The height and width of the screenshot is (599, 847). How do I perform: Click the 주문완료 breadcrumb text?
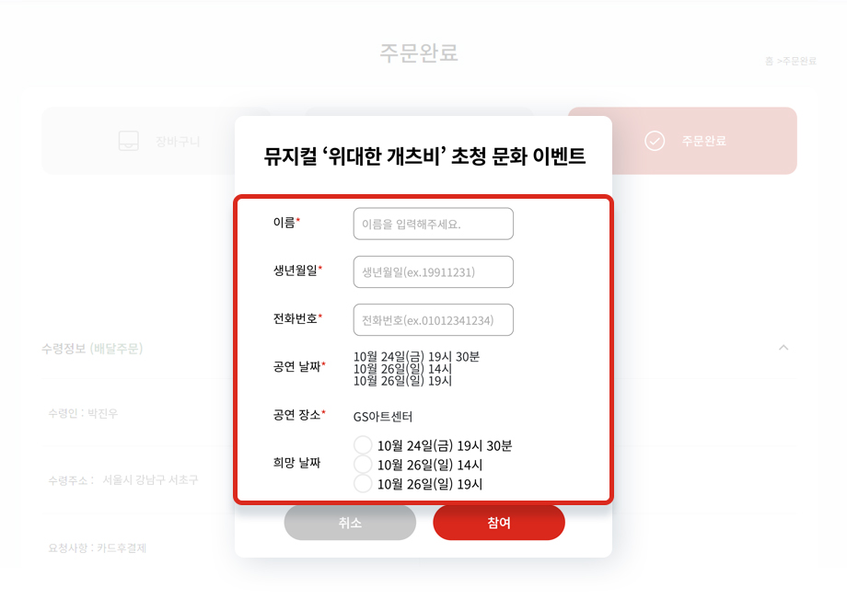pyautogui.click(x=799, y=61)
